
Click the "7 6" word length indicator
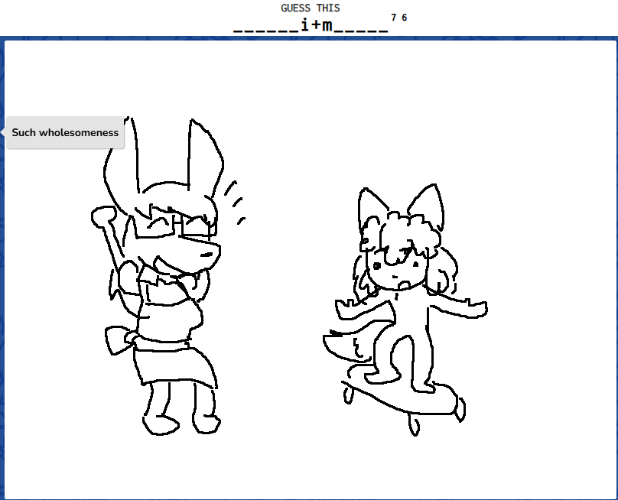click(x=398, y=18)
